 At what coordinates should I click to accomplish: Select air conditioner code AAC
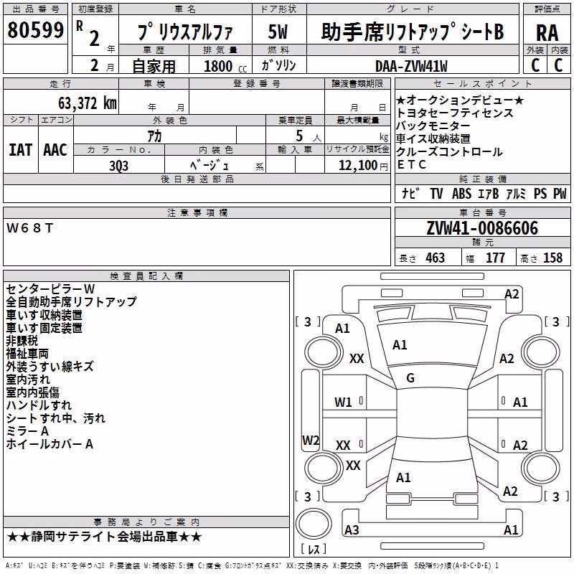coord(55,150)
